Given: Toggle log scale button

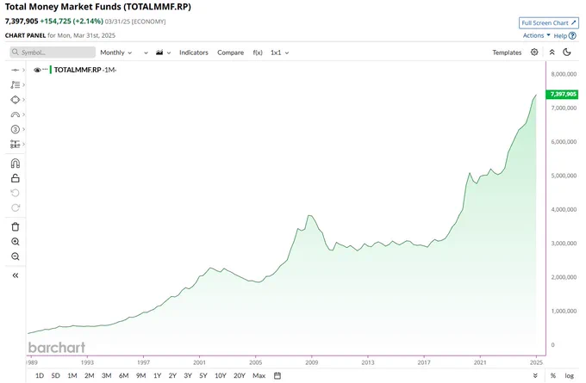Looking at the screenshot, I should pyautogui.click(x=569, y=375).
